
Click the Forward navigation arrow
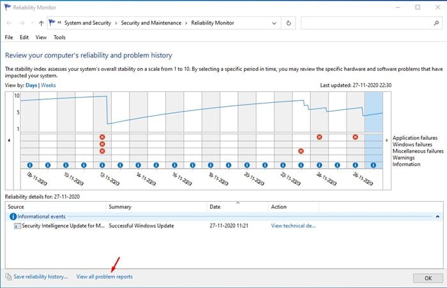22,23
